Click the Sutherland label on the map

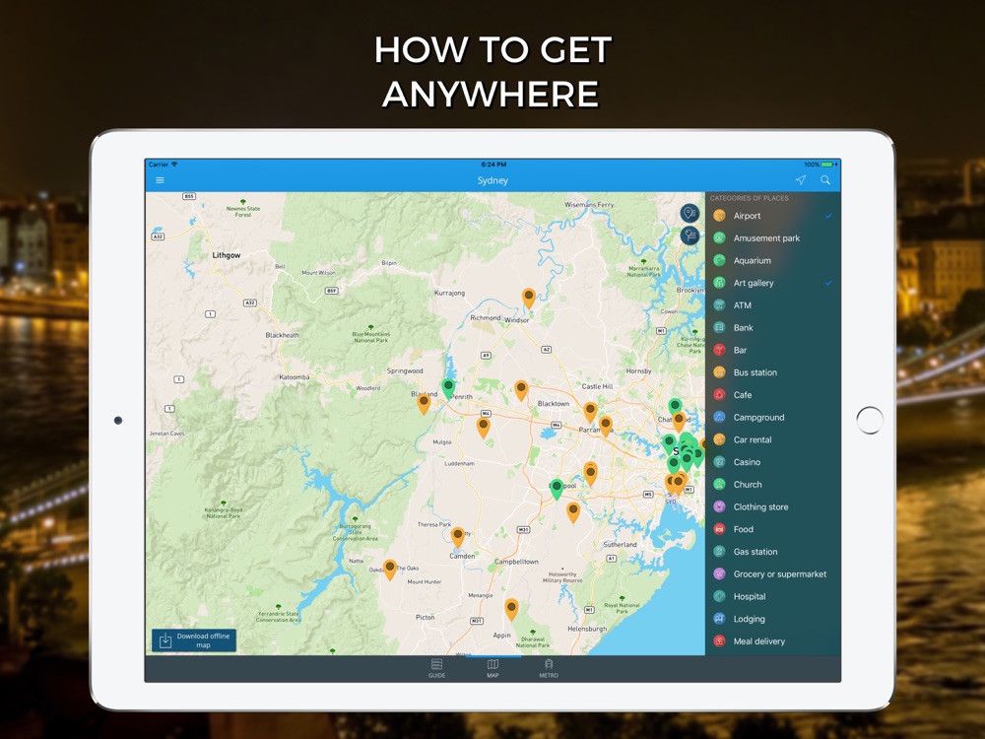620,544
